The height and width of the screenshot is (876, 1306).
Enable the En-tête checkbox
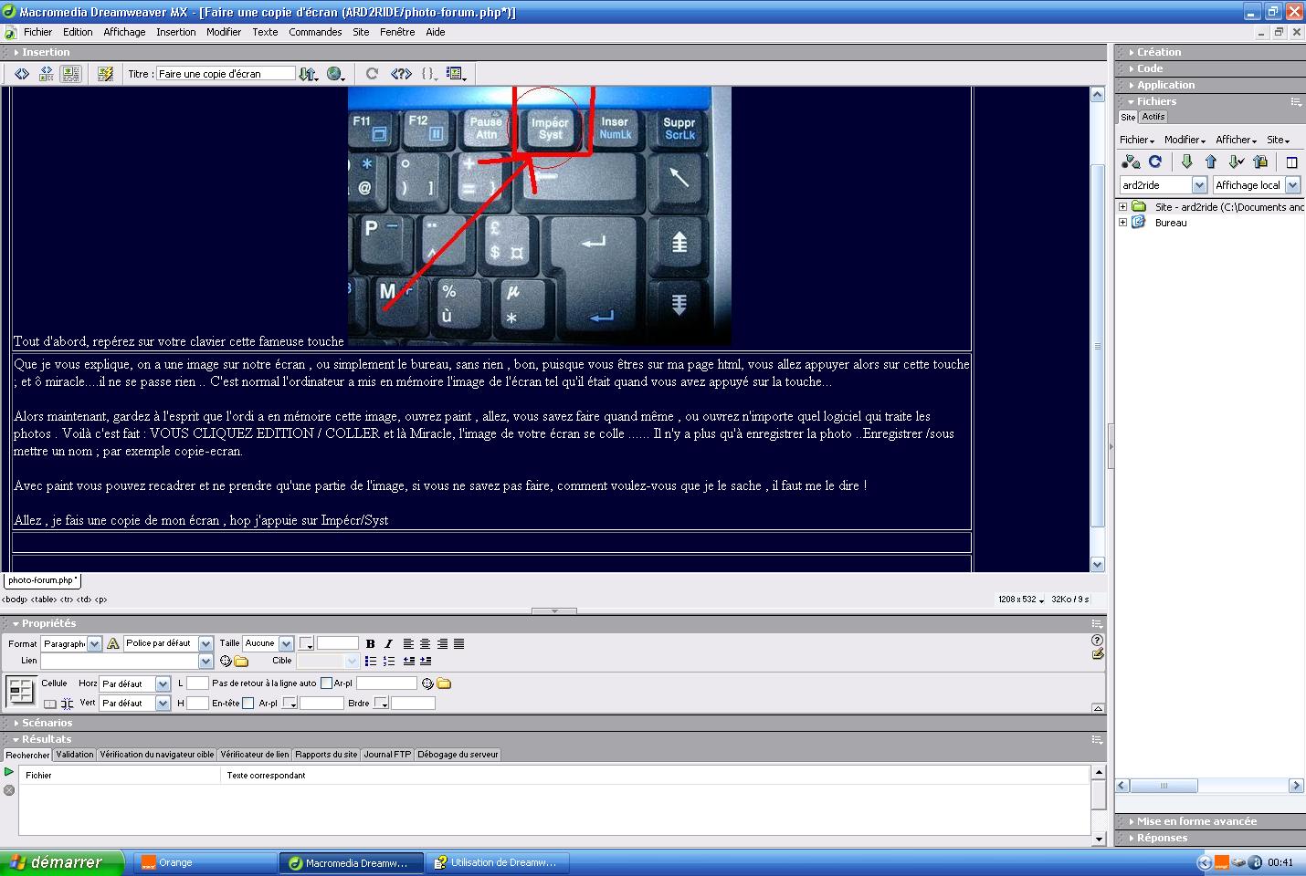248,703
